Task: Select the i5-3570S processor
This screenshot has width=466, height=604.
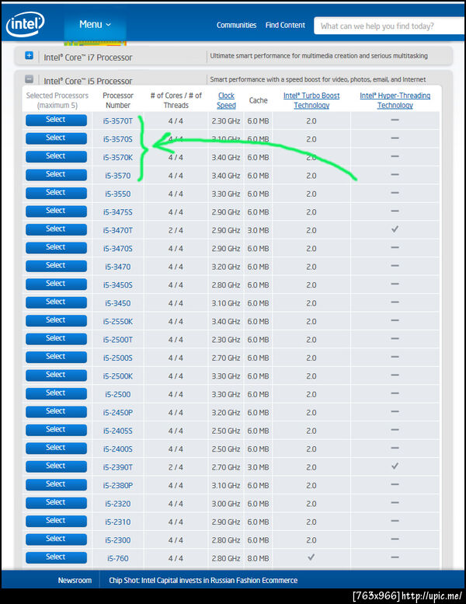Action: click(56, 138)
